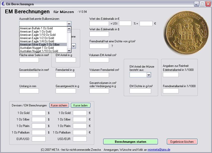Click the Fremdmetall Dichte input field
Viewport: 212px width, 153px height.
pos(99,46)
